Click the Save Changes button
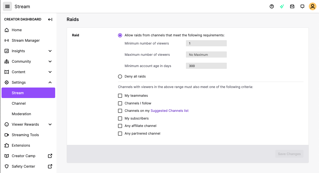The height and width of the screenshot is (173, 319). coord(289,154)
